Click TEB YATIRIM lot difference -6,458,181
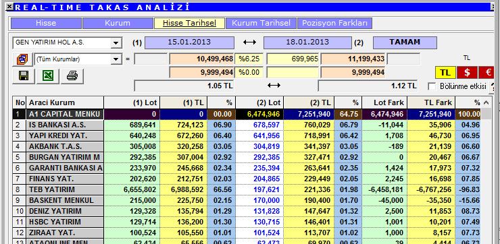Screen dimensions: 500x244 tap(384, 189)
